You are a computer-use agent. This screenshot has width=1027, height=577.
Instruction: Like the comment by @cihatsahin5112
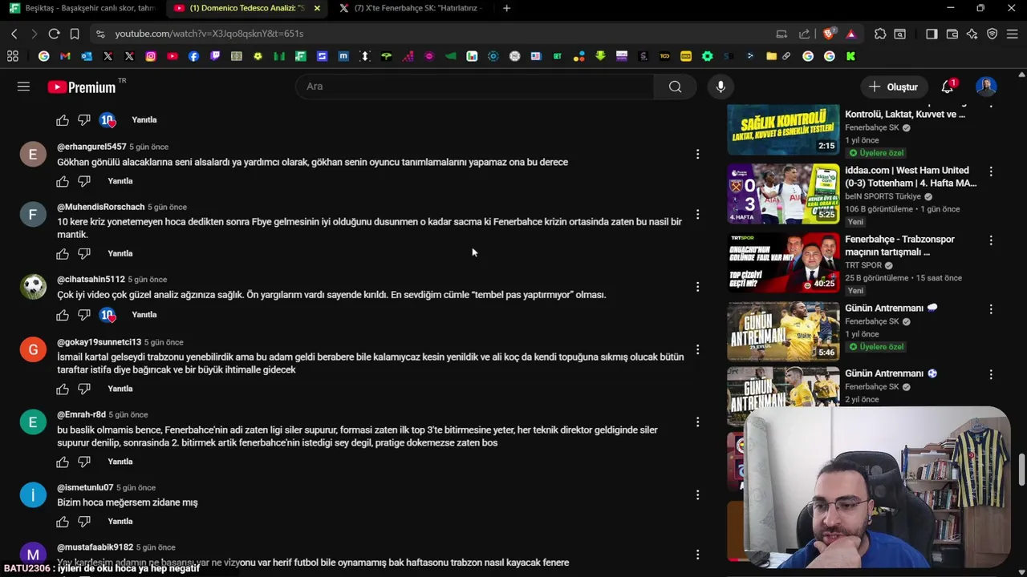[63, 315]
